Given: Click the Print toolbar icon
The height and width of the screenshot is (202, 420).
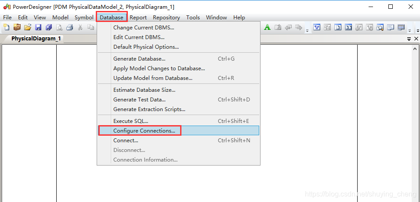Looking at the screenshot, I should pos(70,27).
